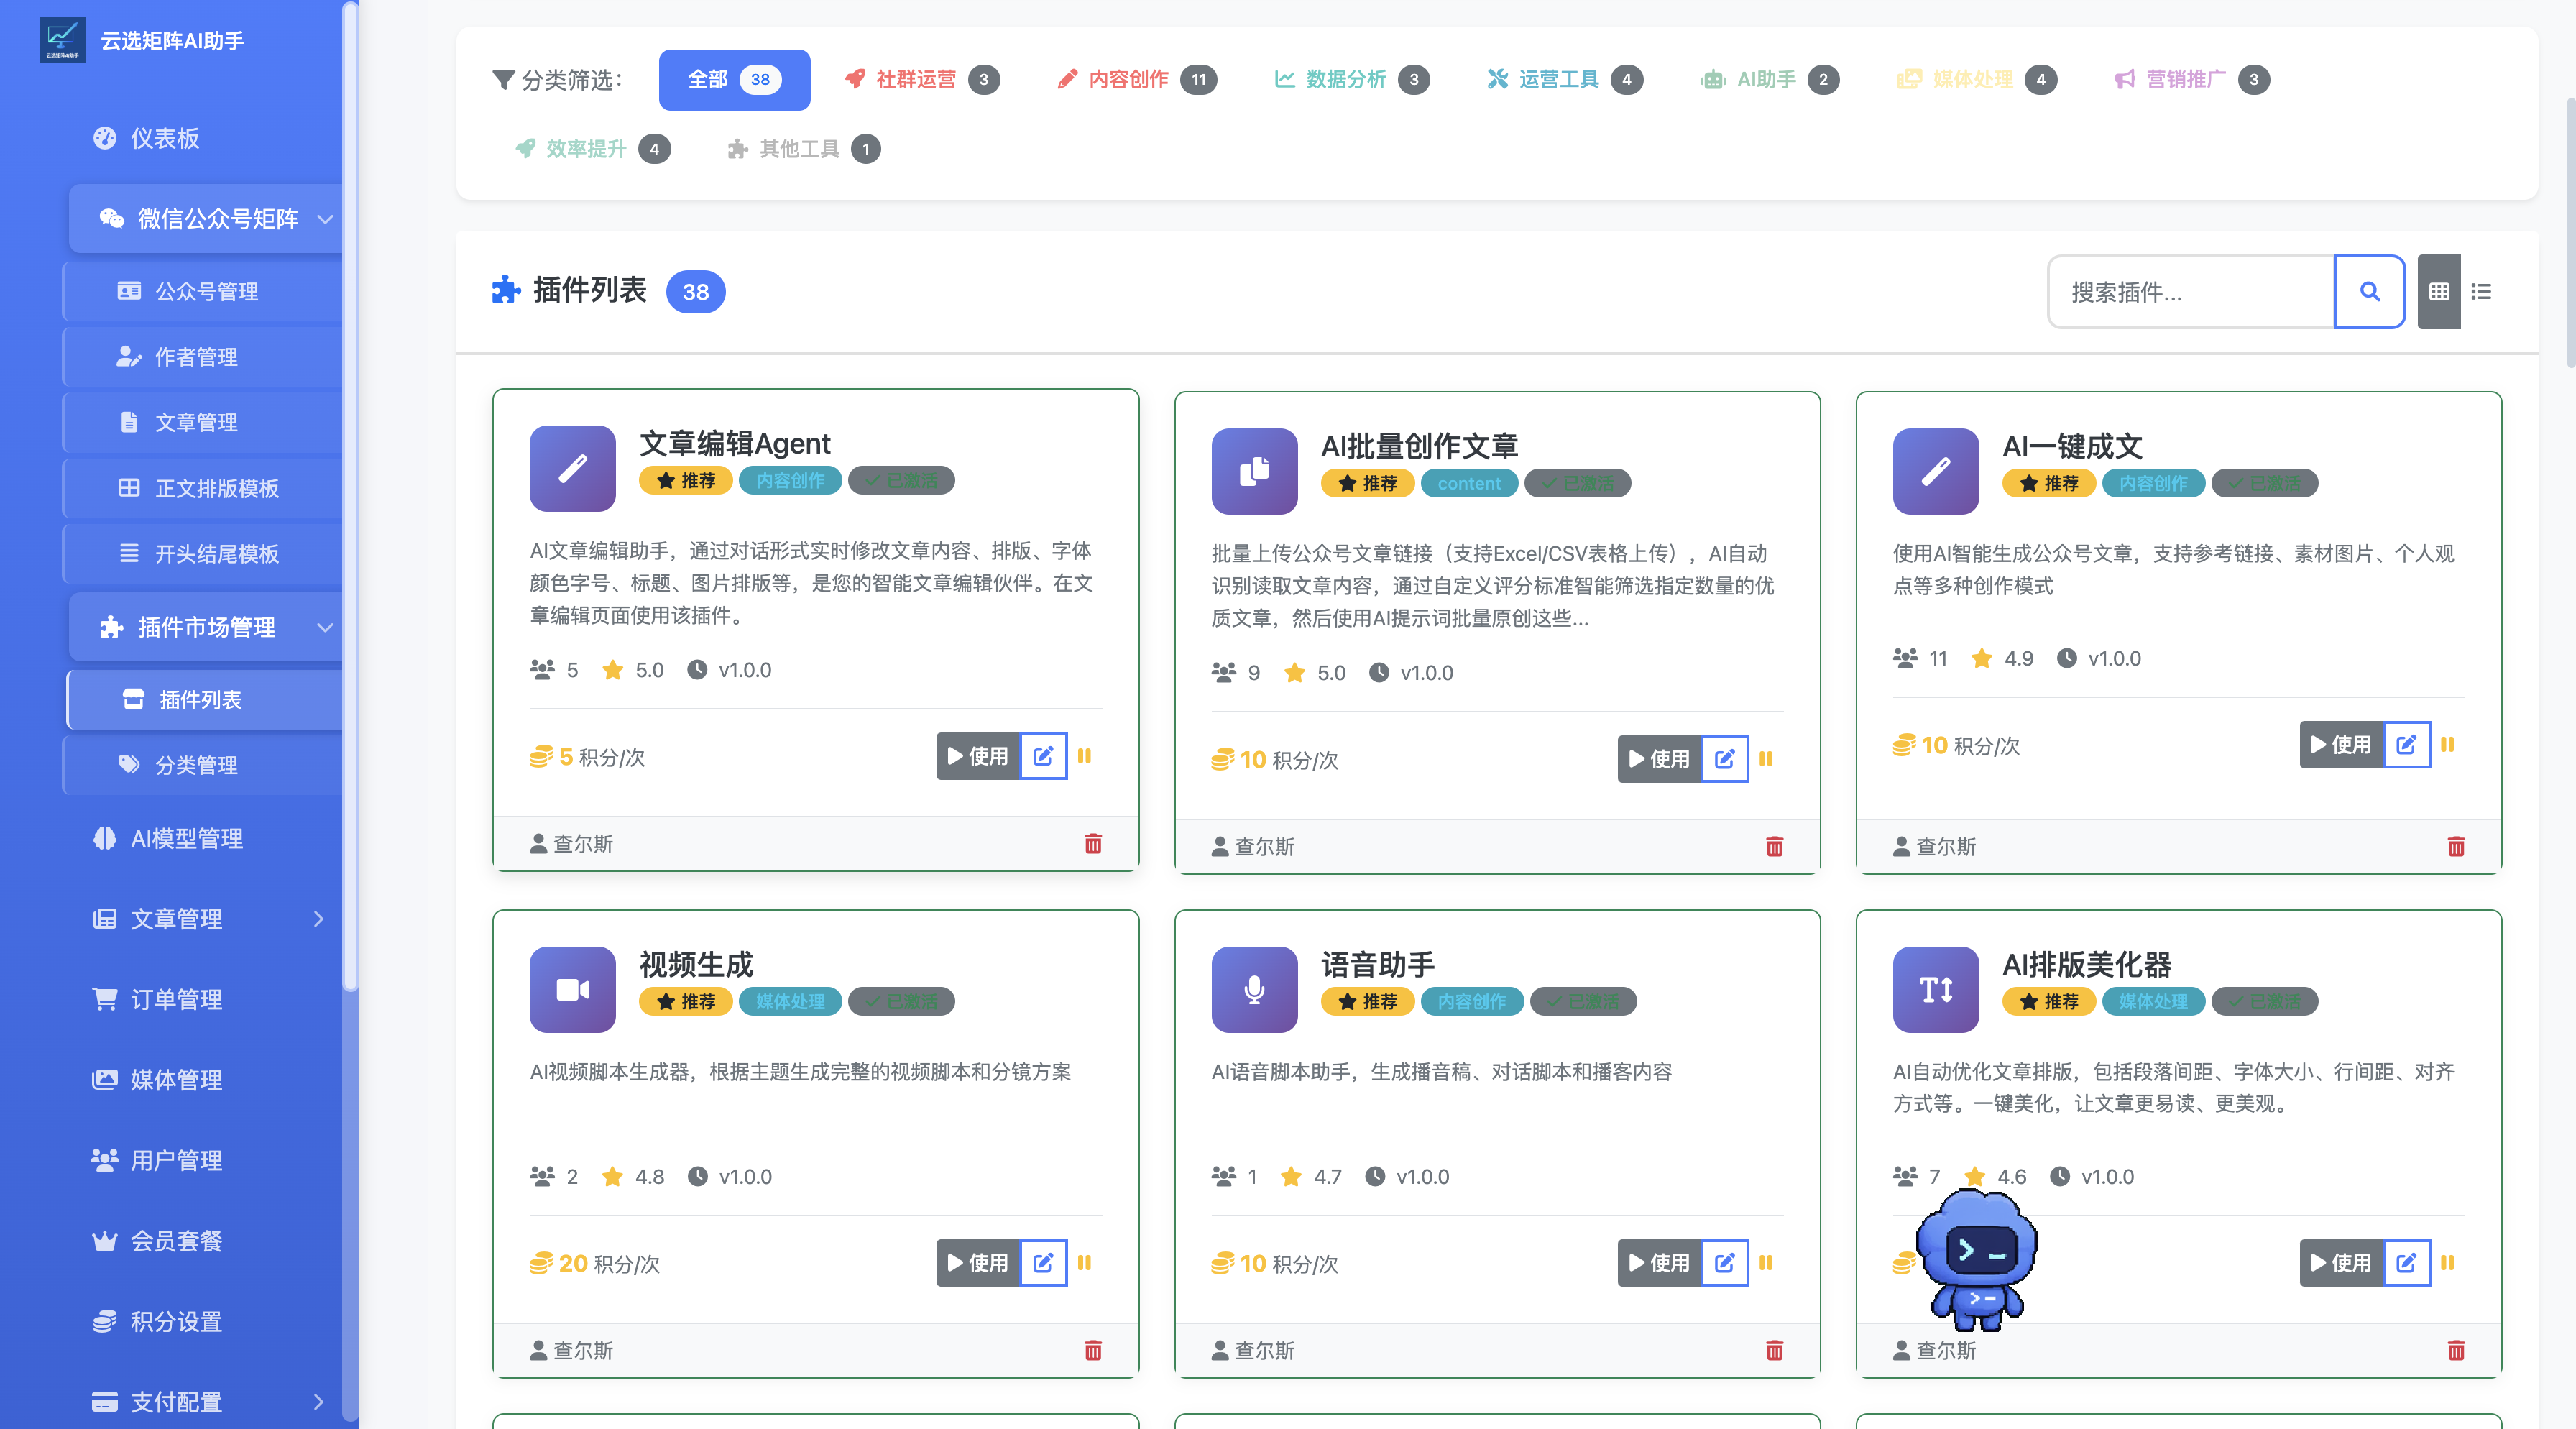This screenshot has height=1429, width=2576.
Task: Filter by 数据分析 category
Action: [1352, 79]
